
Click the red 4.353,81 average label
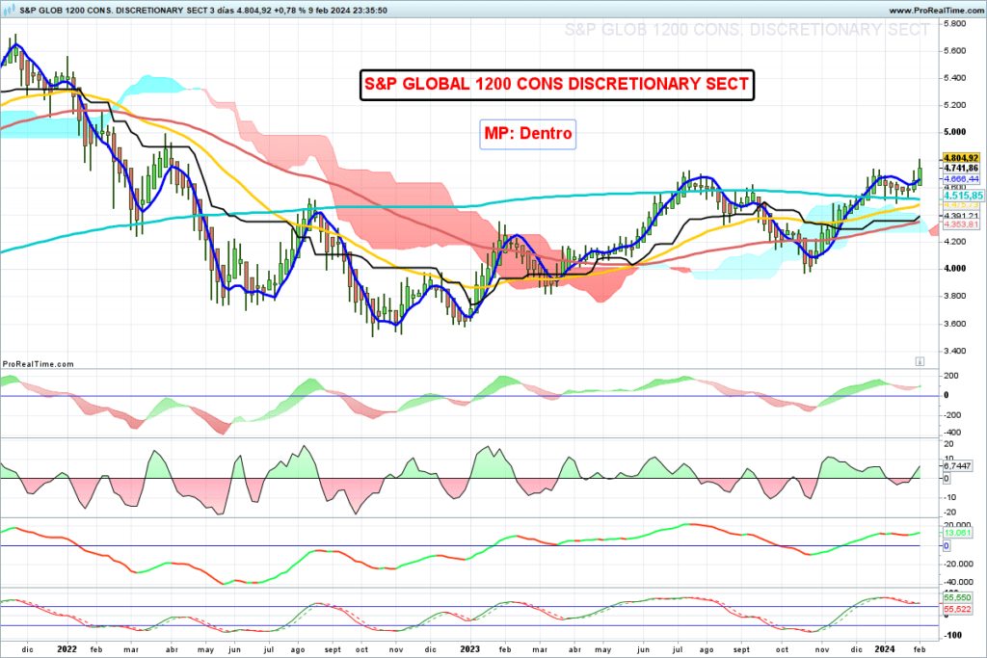pos(961,224)
